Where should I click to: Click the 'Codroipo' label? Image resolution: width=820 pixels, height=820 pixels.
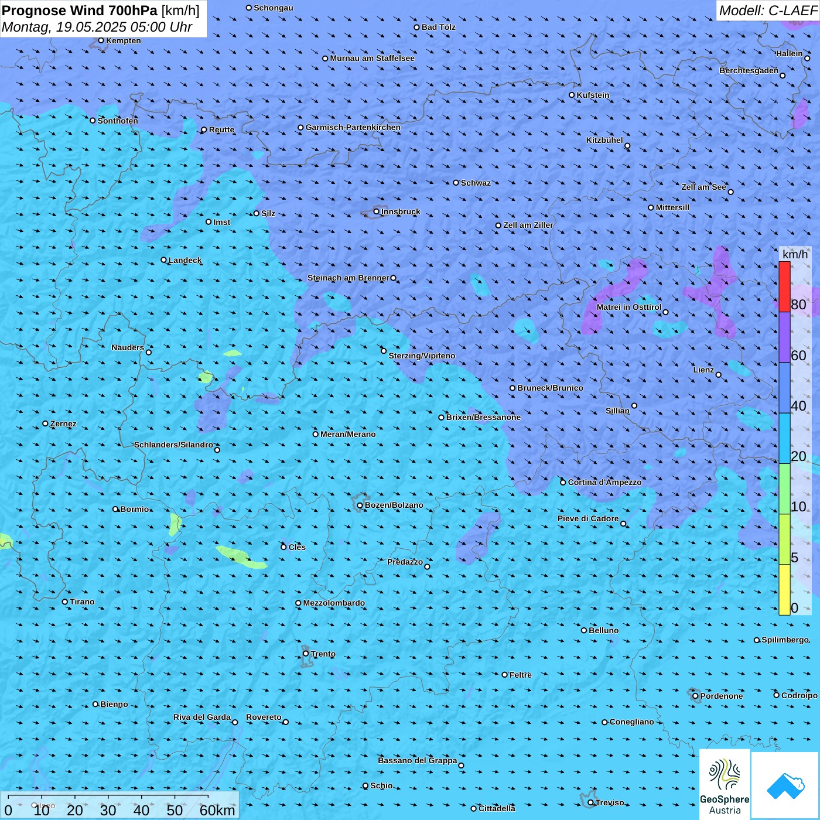(799, 695)
